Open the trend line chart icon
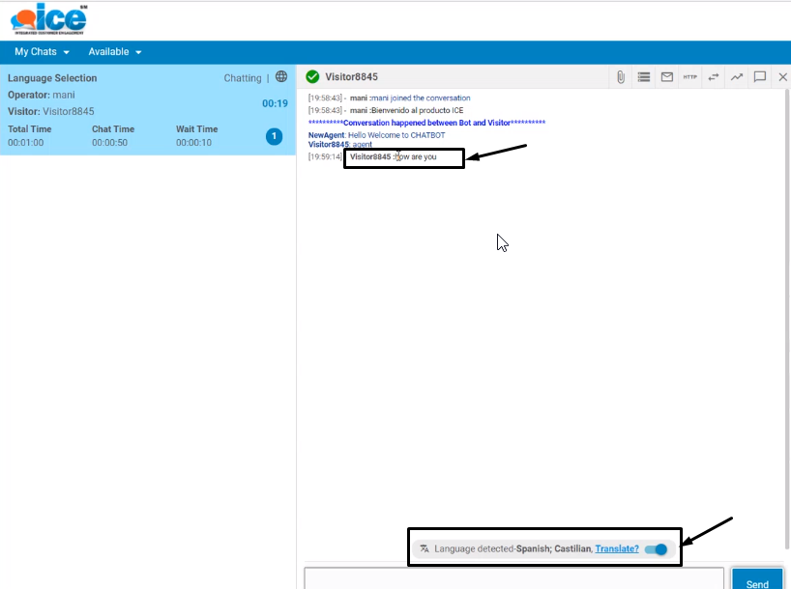 (x=737, y=77)
